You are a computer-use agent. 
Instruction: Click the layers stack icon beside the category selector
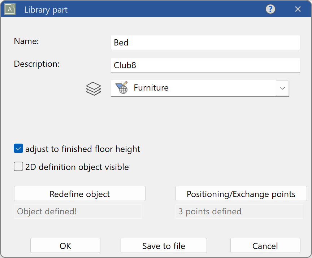94,88
